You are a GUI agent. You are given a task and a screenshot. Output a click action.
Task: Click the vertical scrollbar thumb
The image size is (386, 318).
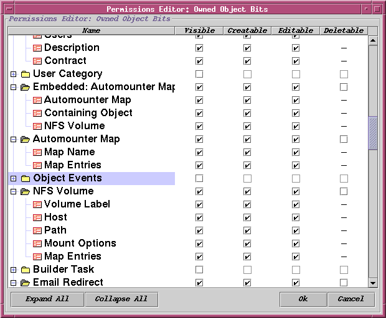(373, 133)
